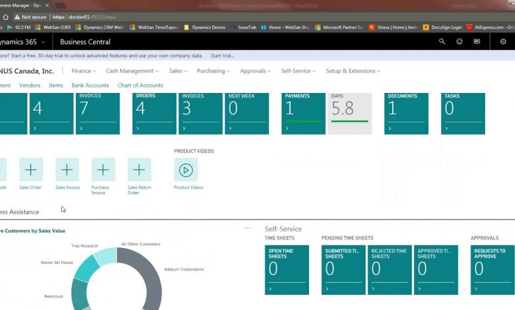515x310 pixels.
Task: Open the Chart of Accounts
Action: click(140, 85)
